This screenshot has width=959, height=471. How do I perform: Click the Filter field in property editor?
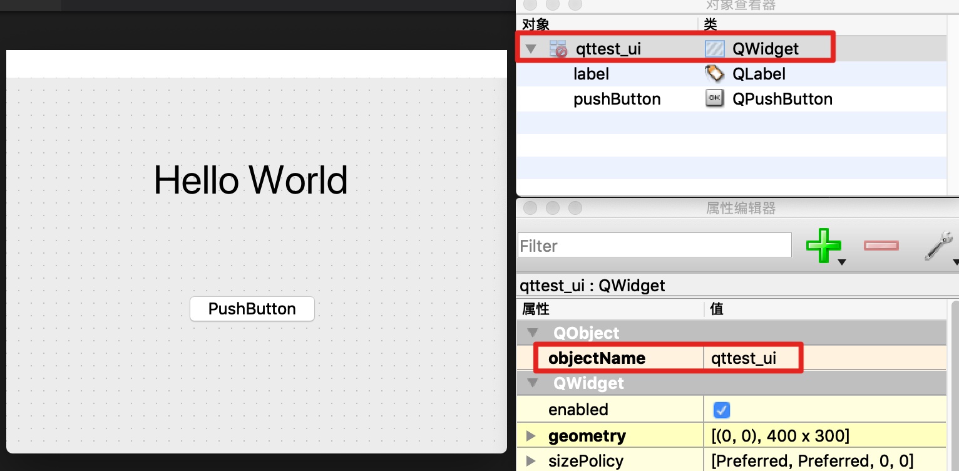point(654,246)
